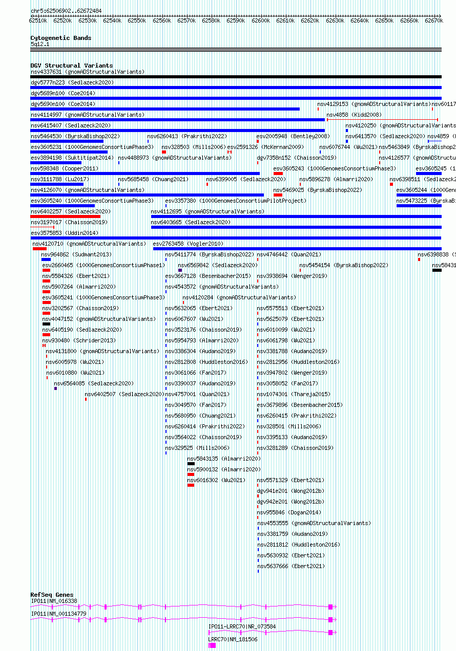Select esv3605243 (1000GenomesConsortiumPhase3) variant
Image resolution: width=456 pixels, height=651 pixels.
pyautogui.click(x=335, y=168)
